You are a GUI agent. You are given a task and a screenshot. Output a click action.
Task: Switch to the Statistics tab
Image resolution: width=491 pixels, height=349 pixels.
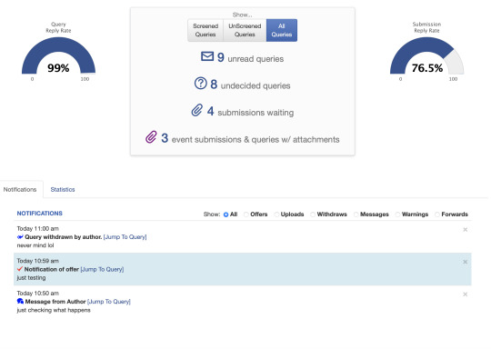coord(63,190)
